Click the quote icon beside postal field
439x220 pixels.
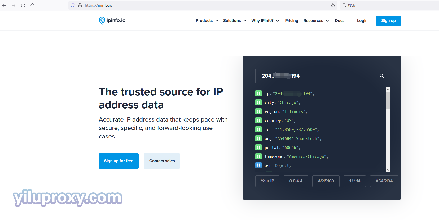pos(258,147)
